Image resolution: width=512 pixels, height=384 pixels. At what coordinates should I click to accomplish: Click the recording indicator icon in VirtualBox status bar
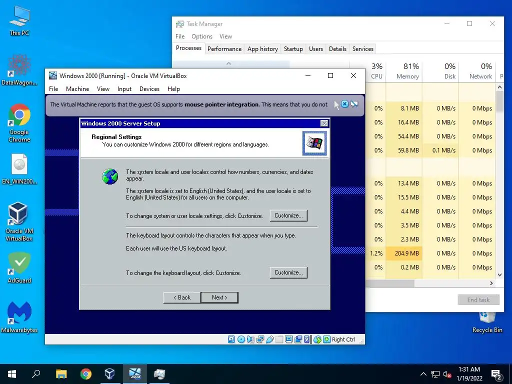tap(298, 339)
